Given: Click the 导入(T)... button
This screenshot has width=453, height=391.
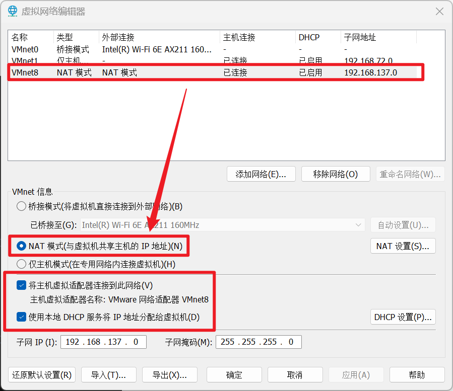Looking at the screenshot, I should pyautogui.click(x=109, y=375).
